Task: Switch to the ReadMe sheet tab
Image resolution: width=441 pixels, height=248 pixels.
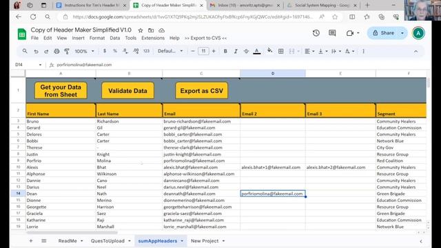Action: pyautogui.click(x=68, y=241)
